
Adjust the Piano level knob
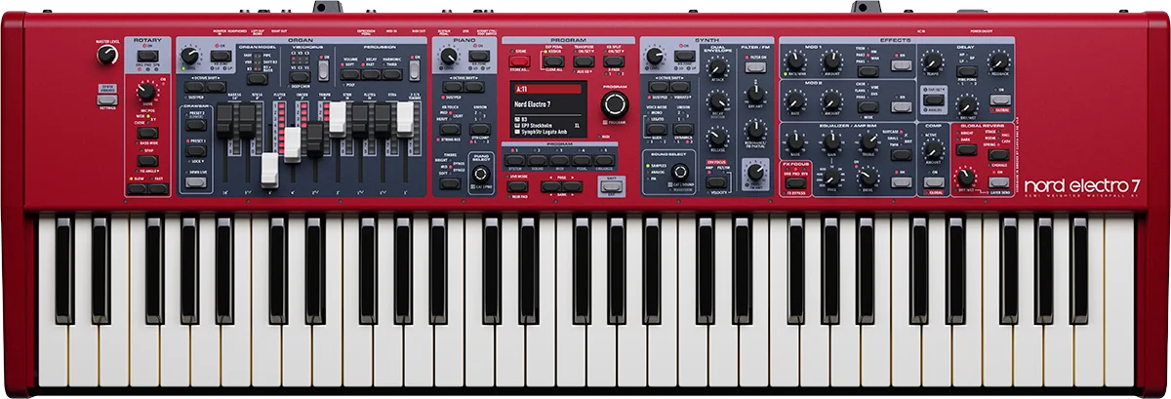pos(449,56)
